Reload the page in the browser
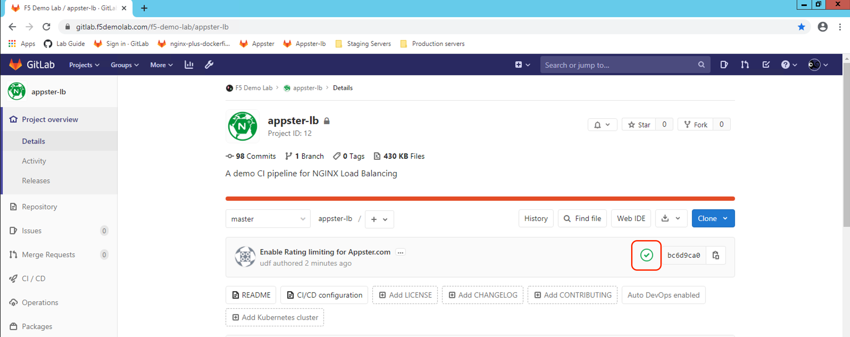 [x=47, y=27]
